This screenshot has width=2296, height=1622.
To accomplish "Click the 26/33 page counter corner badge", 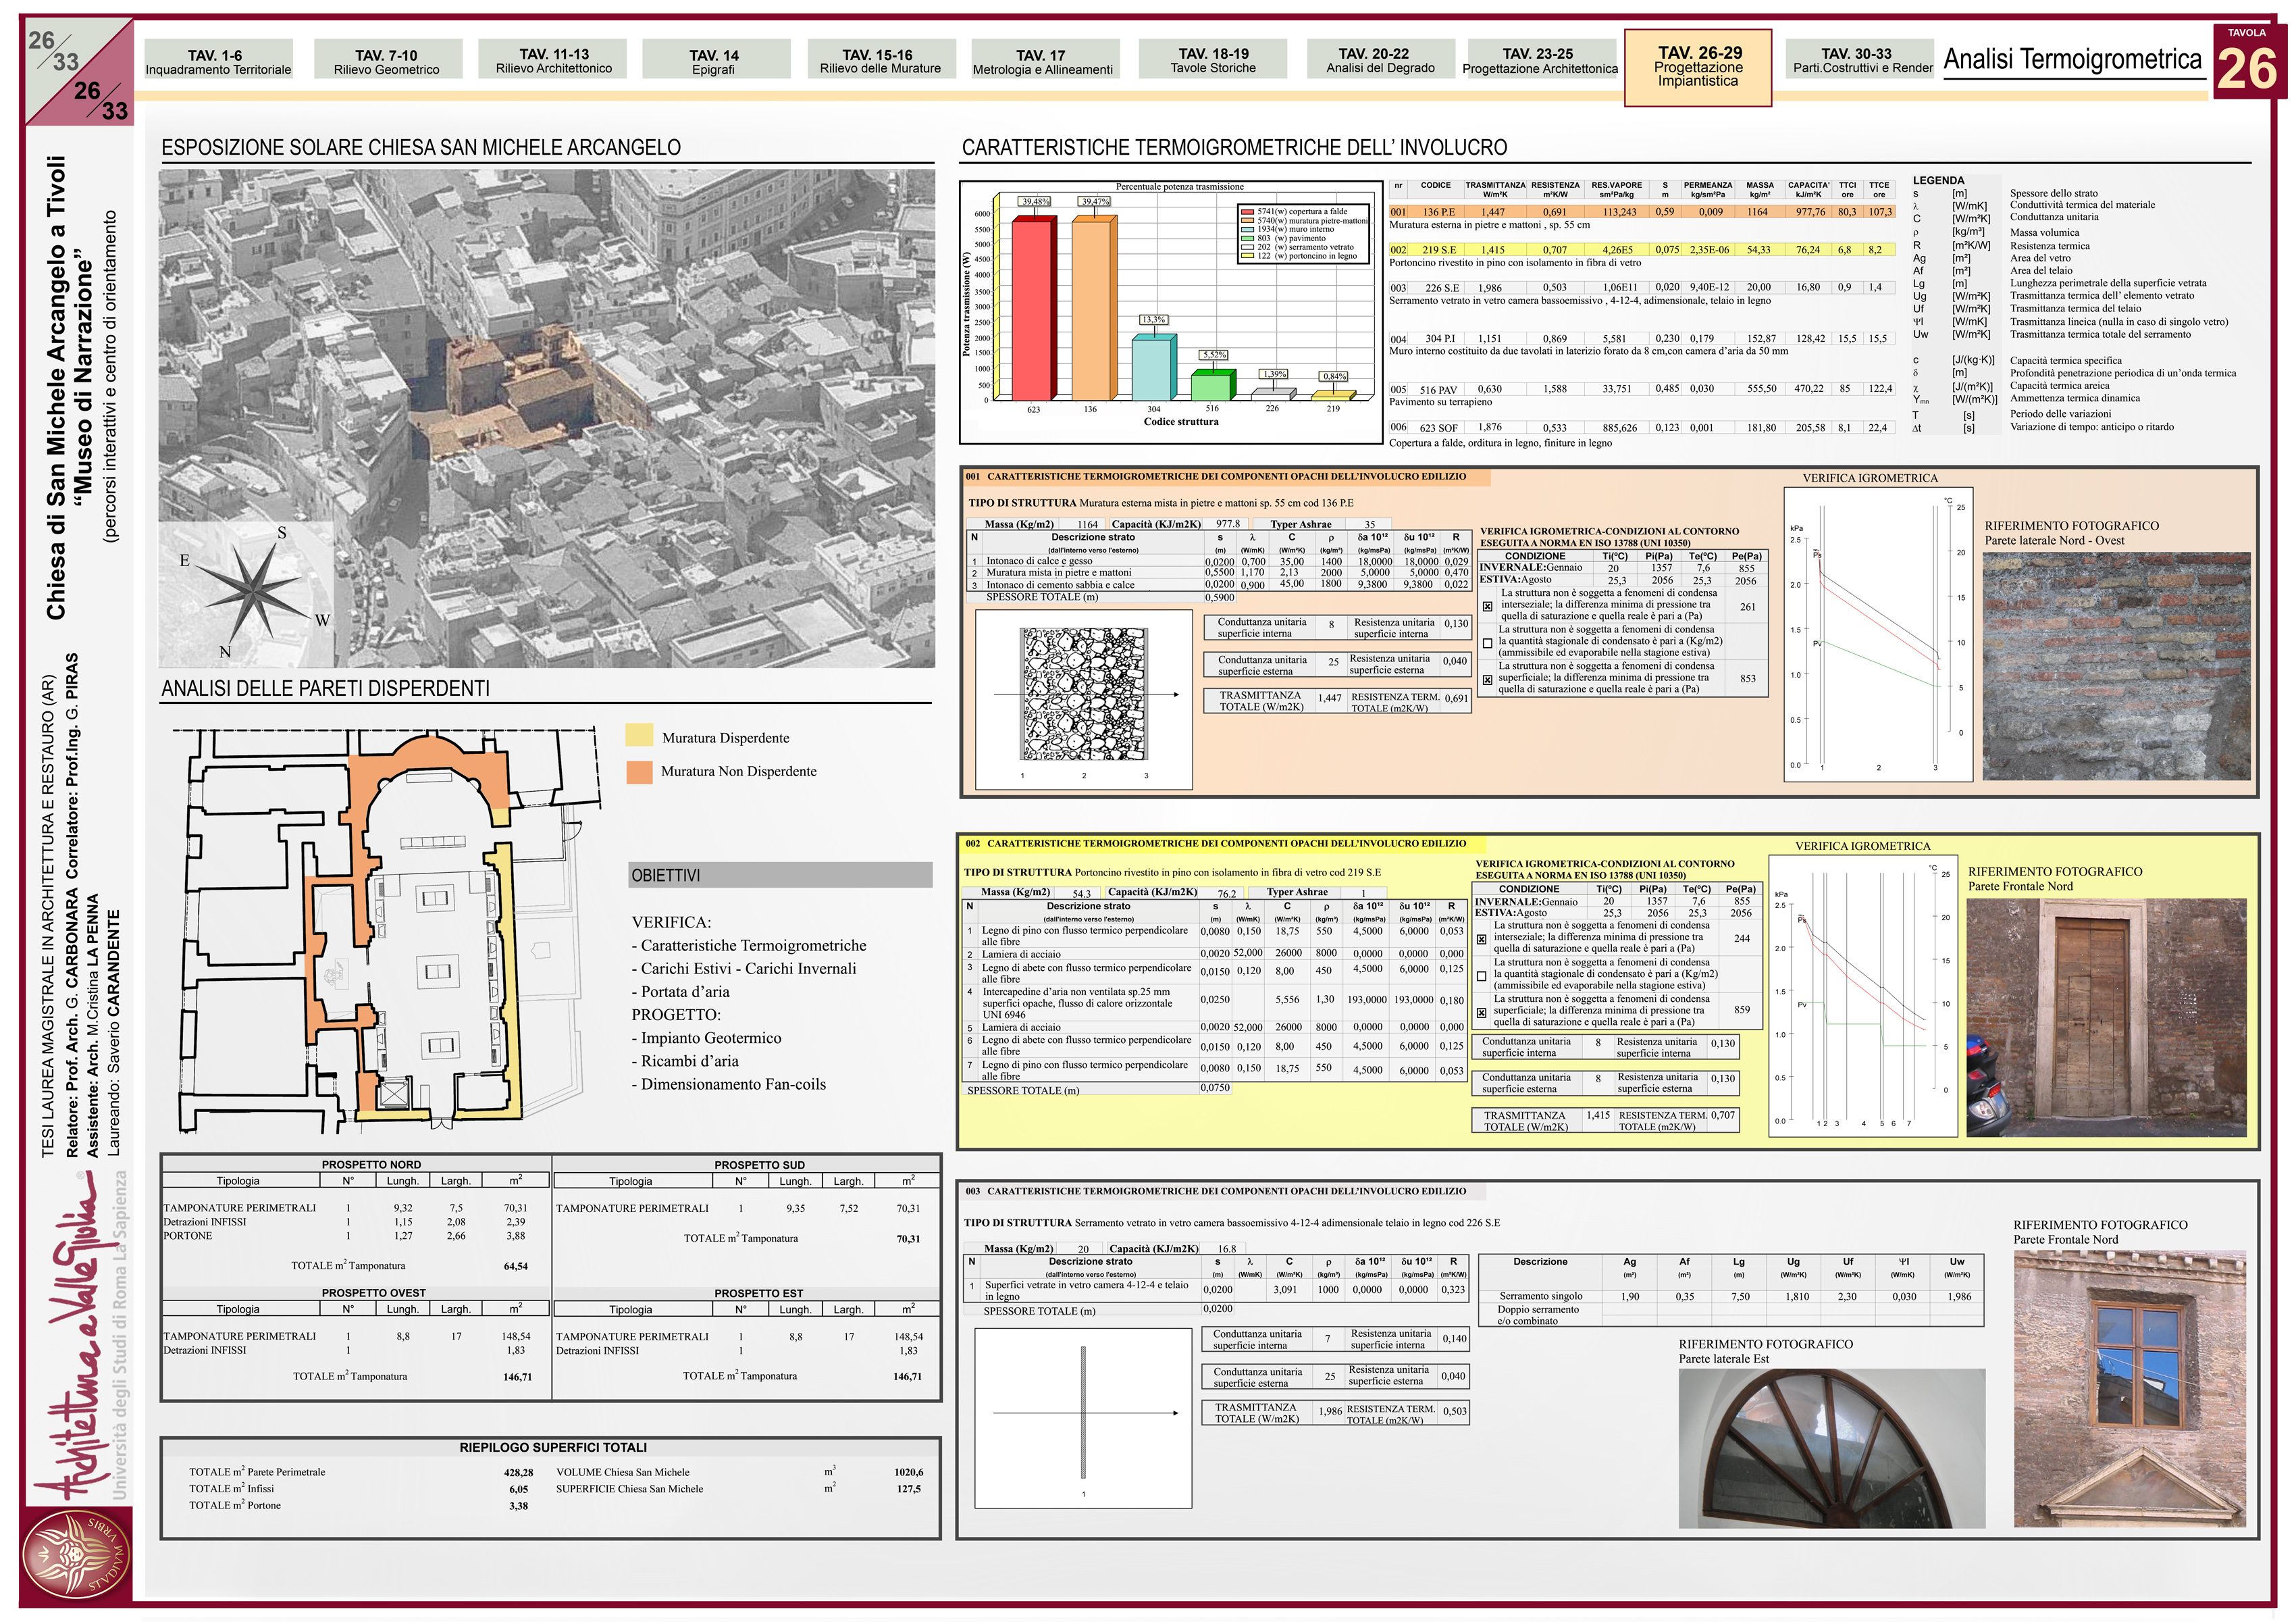I will tap(80, 70).
